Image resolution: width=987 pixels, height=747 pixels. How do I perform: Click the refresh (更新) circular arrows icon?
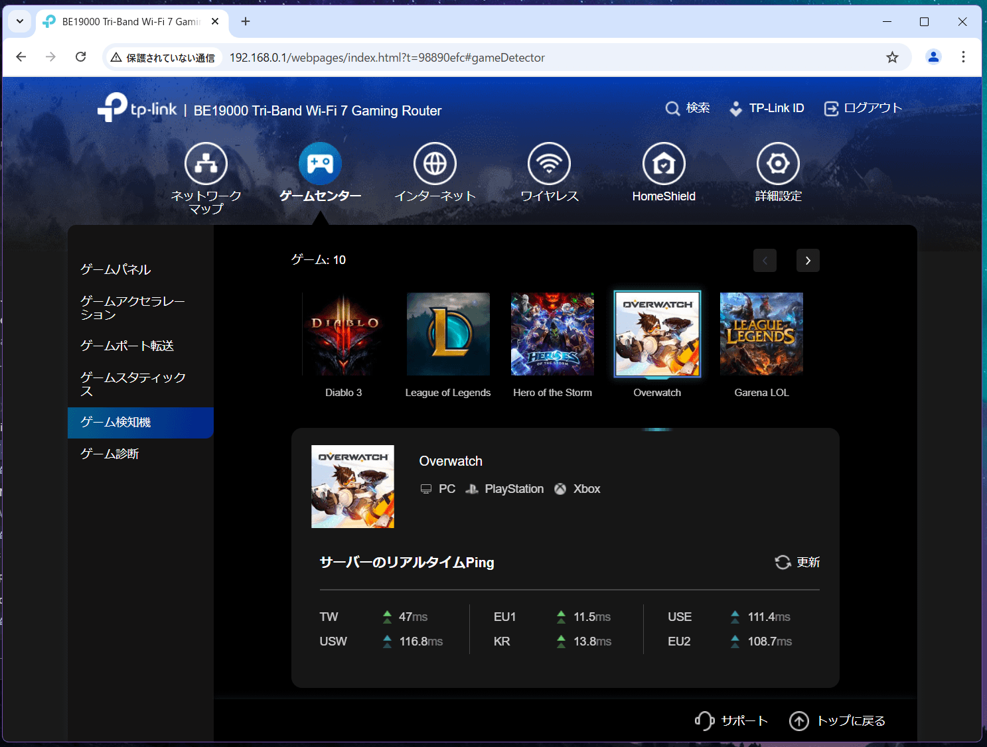[783, 563]
